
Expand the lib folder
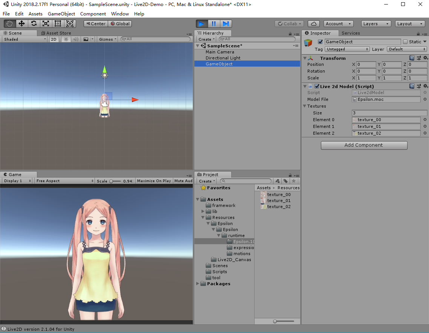[203, 211]
